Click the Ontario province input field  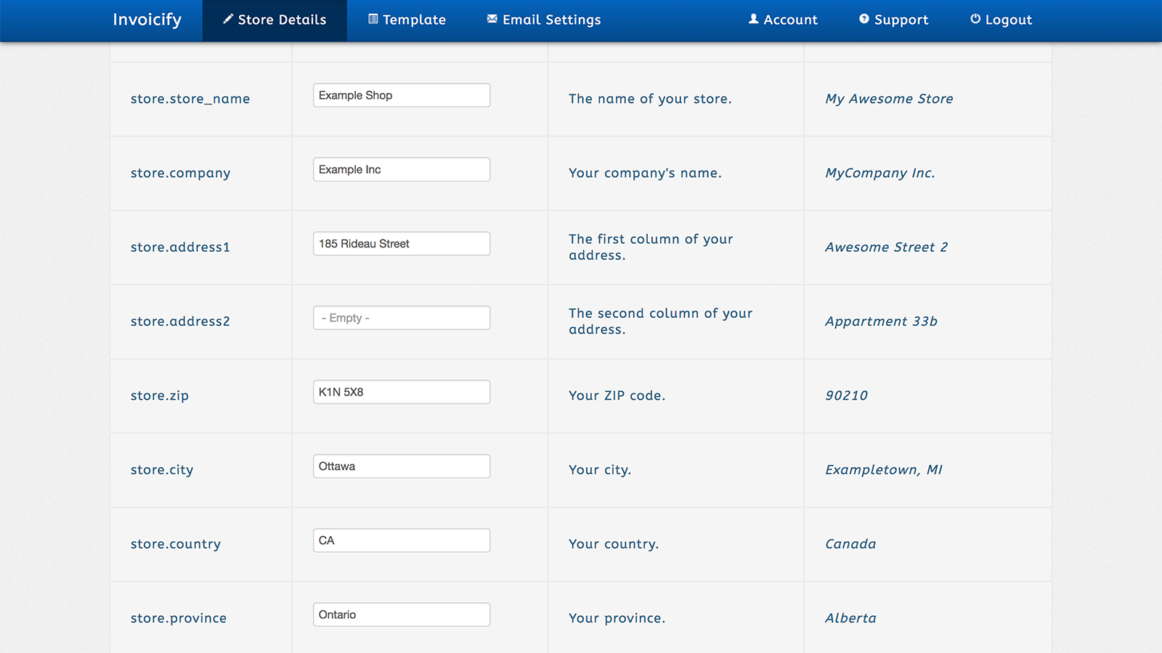click(x=401, y=615)
